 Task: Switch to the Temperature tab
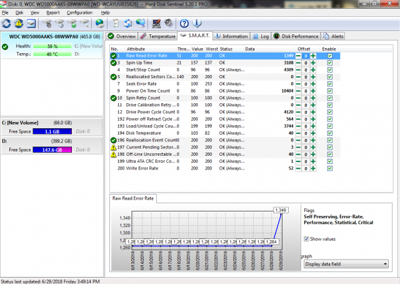click(157, 36)
